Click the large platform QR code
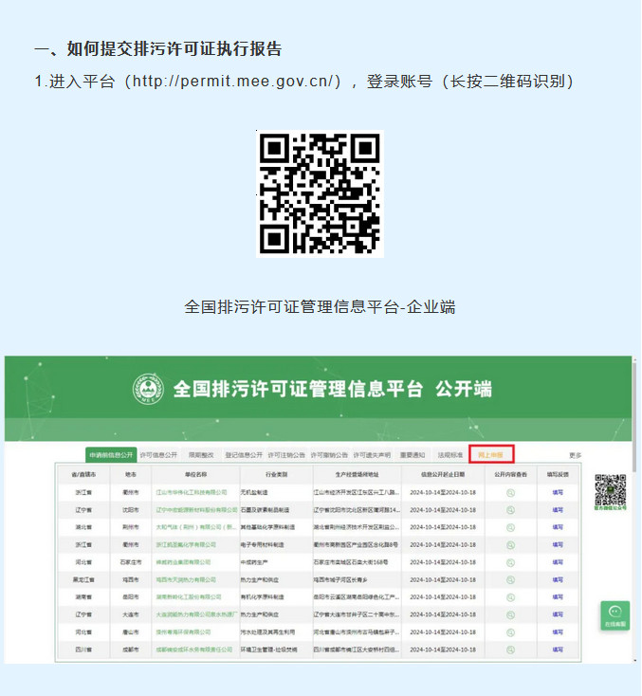The image size is (642, 696). point(320,193)
